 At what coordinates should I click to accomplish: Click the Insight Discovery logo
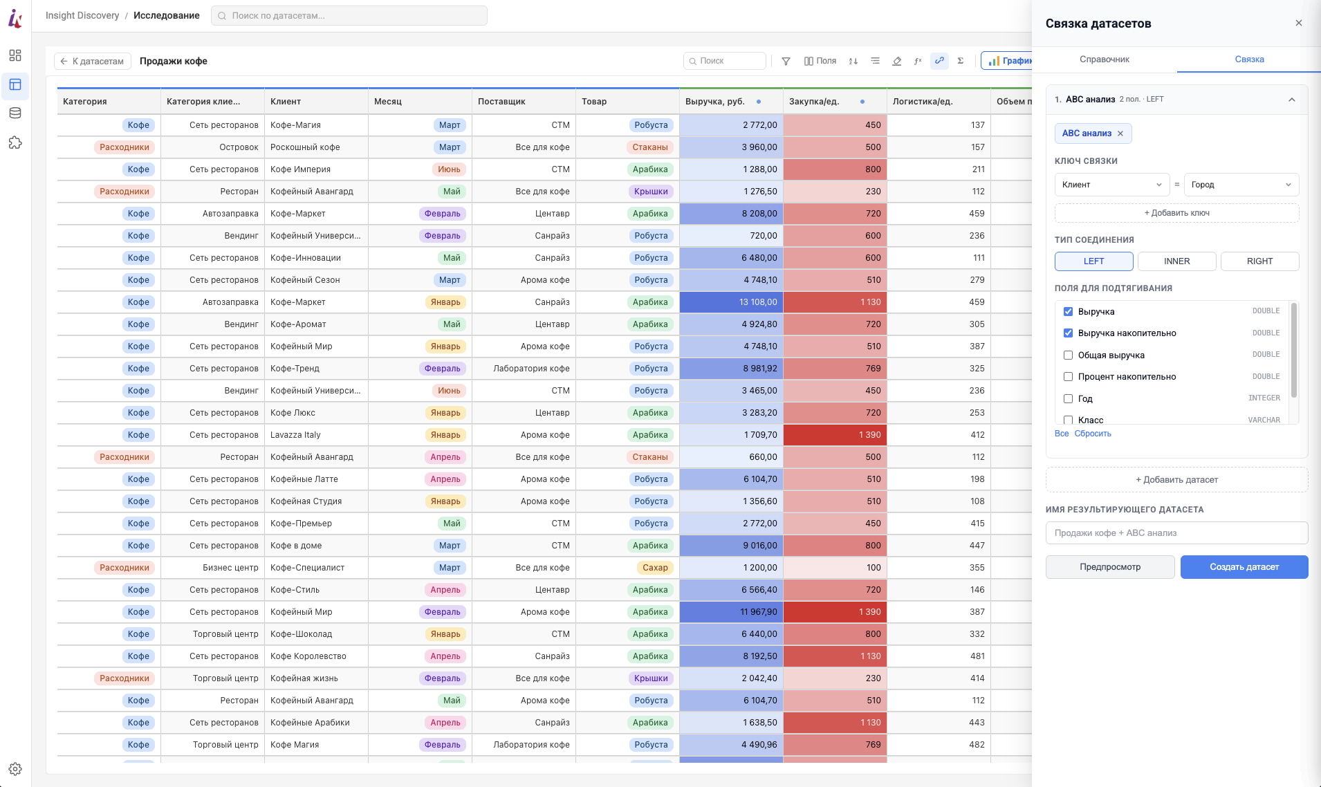(15, 19)
